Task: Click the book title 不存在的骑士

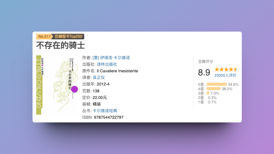Action: [x=60, y=45]
